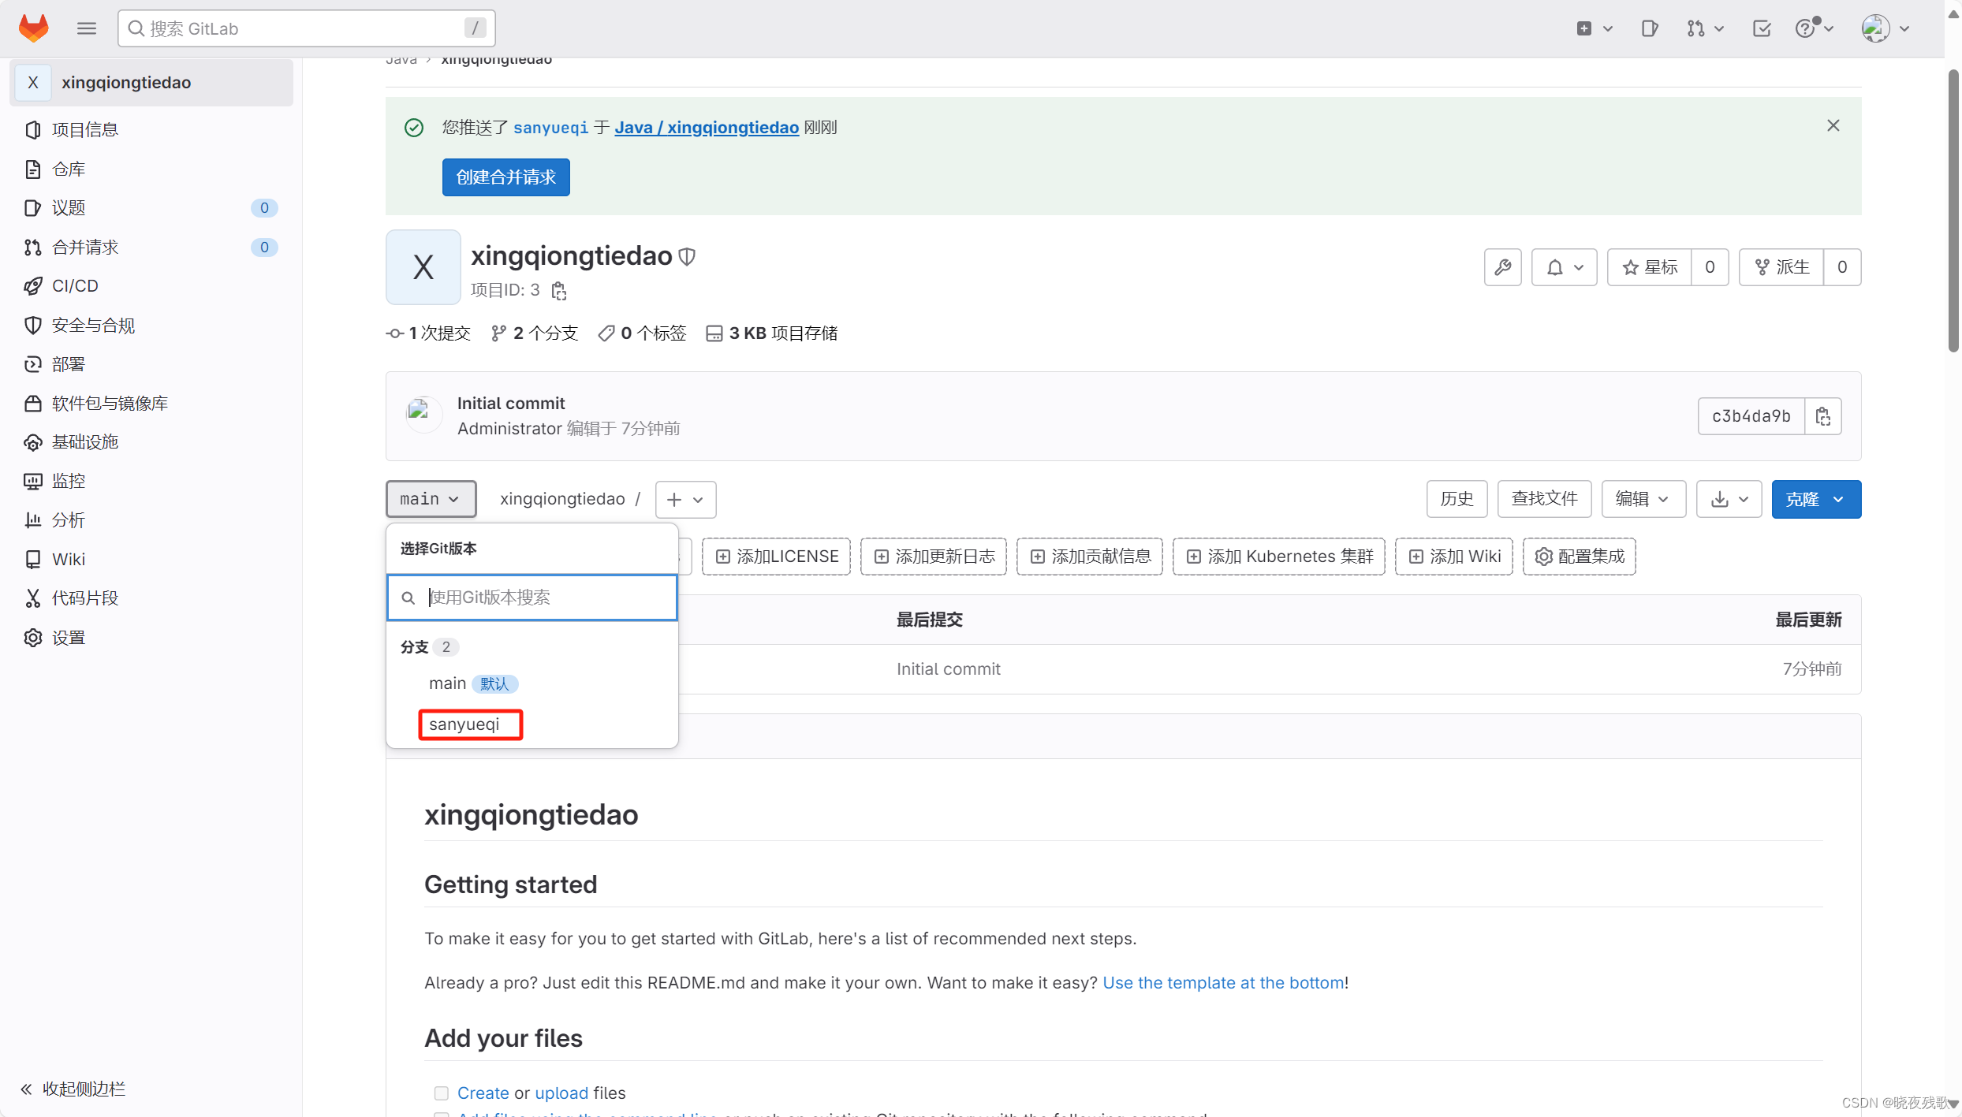Select xingqiongtiedao project header in sidebar
Image resolution: width=1962 pixels, height=1117 pixels.
(151, 82)
